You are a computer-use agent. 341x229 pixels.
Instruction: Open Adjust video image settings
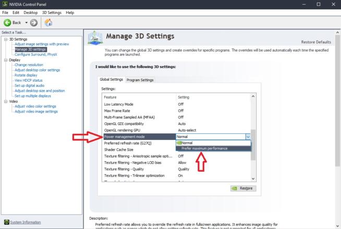tap(36, 111)
